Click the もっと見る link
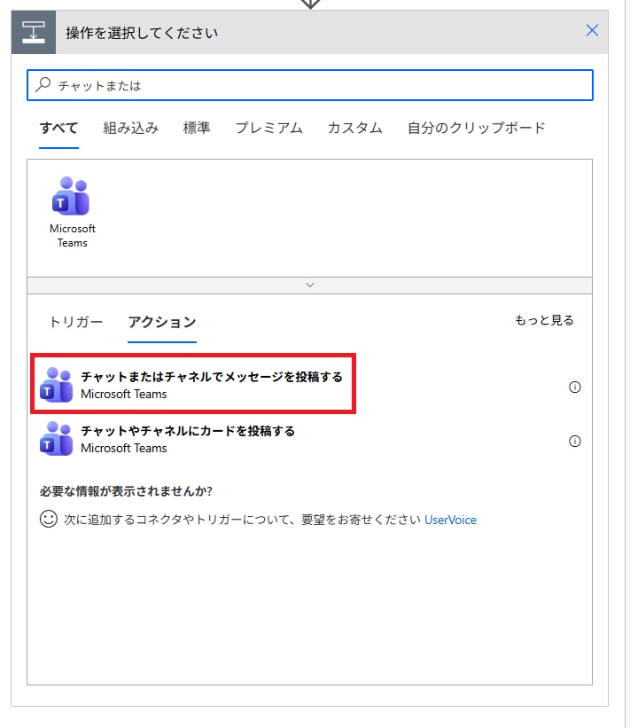 click(x=544, y=320)
